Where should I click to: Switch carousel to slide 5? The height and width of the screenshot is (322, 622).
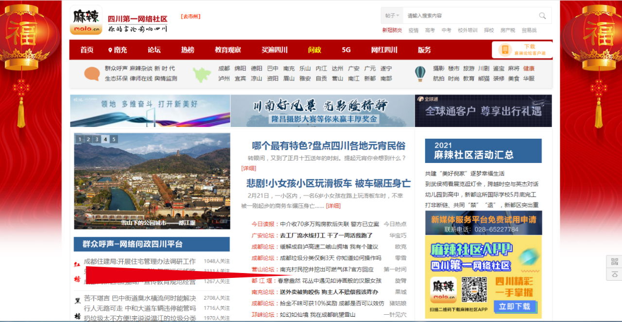(114, 140)
